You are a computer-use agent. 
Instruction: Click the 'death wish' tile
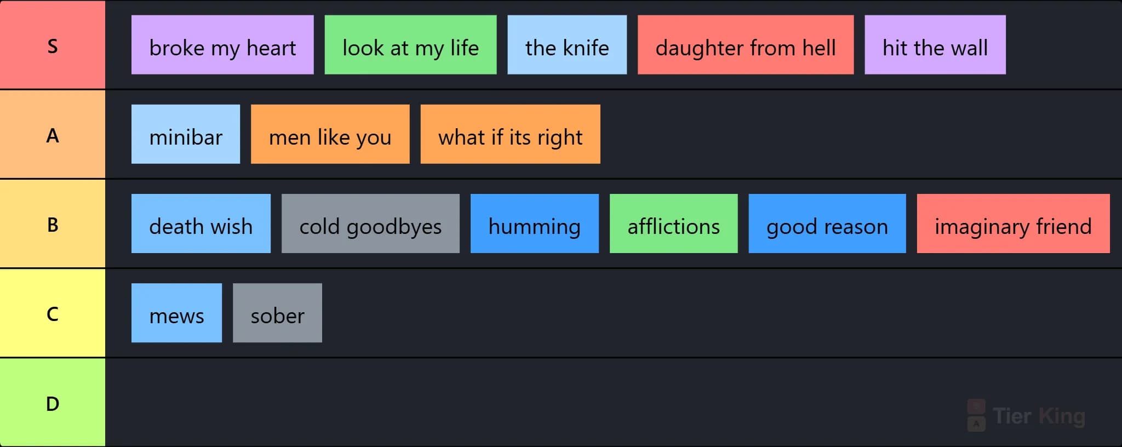[201, 224]
